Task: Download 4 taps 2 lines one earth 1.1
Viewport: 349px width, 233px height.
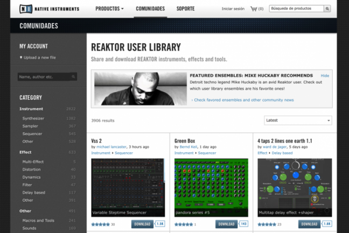Action: point(309,224)
